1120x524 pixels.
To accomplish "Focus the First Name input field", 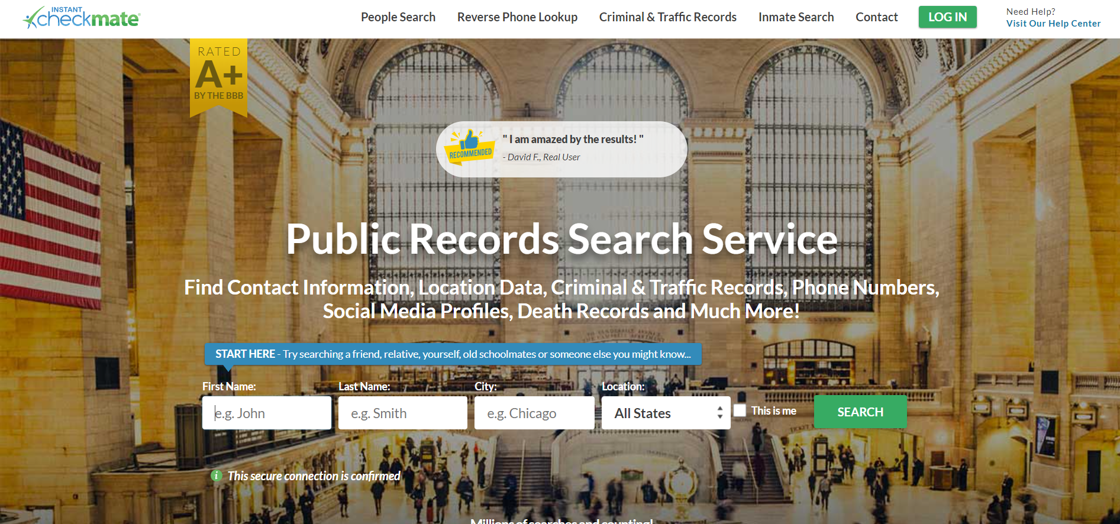I will pos(267,413).
